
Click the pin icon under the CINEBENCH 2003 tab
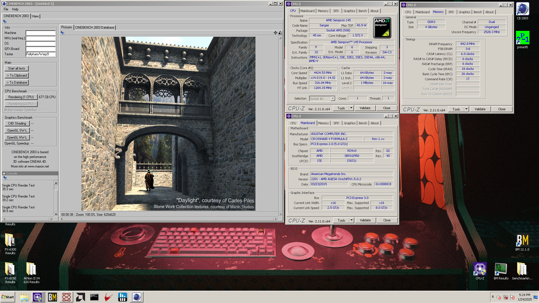pos(5,22)
